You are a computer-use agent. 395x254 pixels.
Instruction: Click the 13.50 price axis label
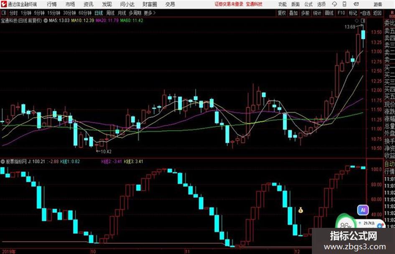click(x=376, y=32)
